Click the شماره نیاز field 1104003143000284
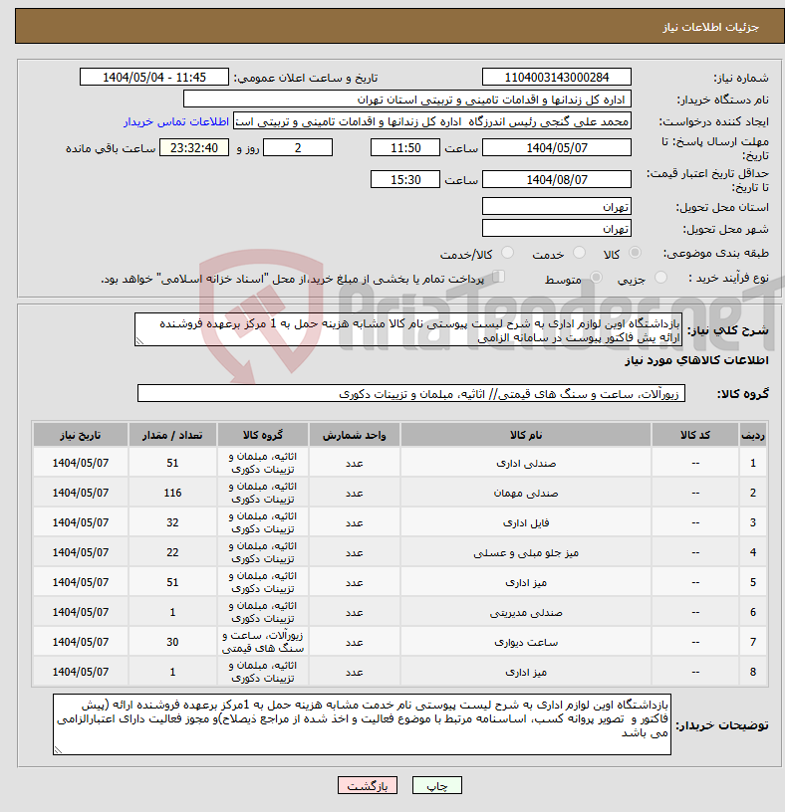 pos(556,78)
